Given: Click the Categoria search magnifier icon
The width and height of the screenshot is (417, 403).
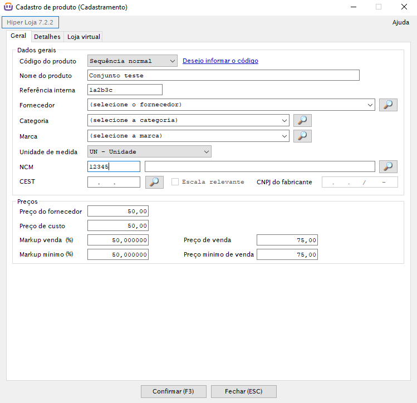Looking at the screenshot, I should coord(302,120).
